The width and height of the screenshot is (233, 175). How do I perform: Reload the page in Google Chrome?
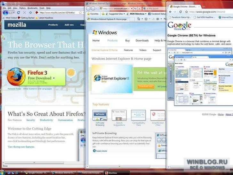point(181,12)
